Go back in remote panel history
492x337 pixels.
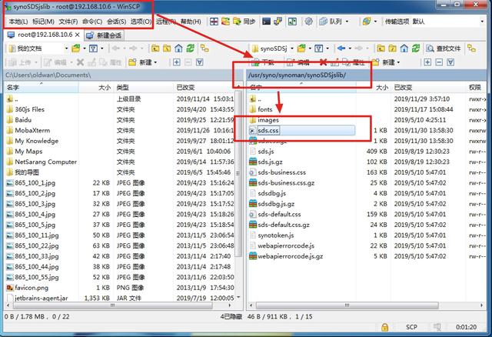(x=341, y=48)
